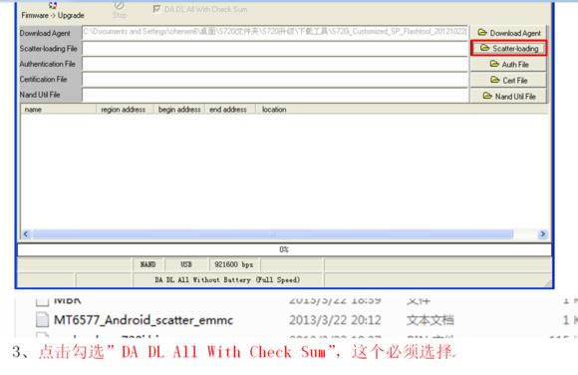Click the Nand Util File button
Viewport: 578px width, 375px height.
509,96
